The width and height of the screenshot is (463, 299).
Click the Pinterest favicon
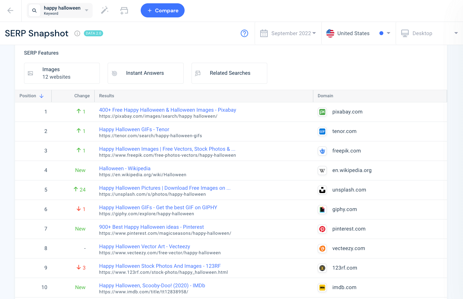point(322,229)
